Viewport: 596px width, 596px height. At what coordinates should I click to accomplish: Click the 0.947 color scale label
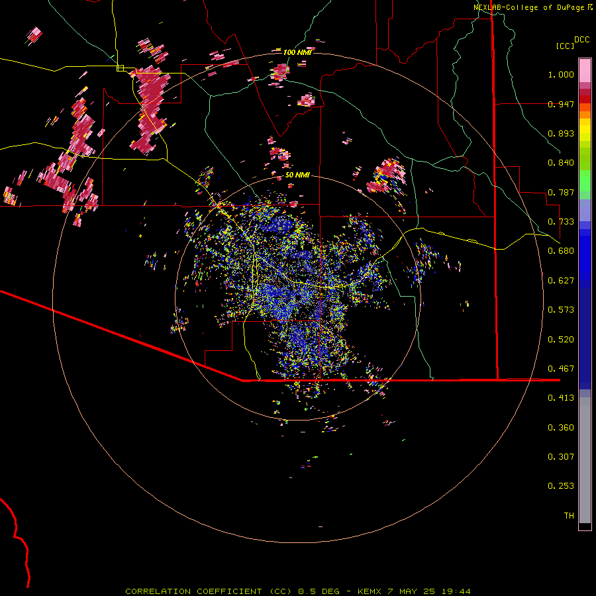click(x=561, y=104)
